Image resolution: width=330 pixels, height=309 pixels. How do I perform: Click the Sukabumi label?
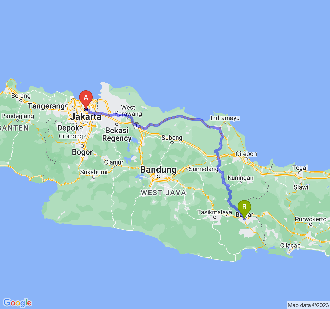[x=94, y=172]
